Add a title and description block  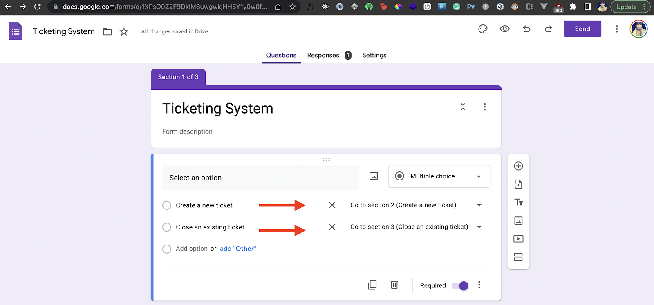point(518,203)
